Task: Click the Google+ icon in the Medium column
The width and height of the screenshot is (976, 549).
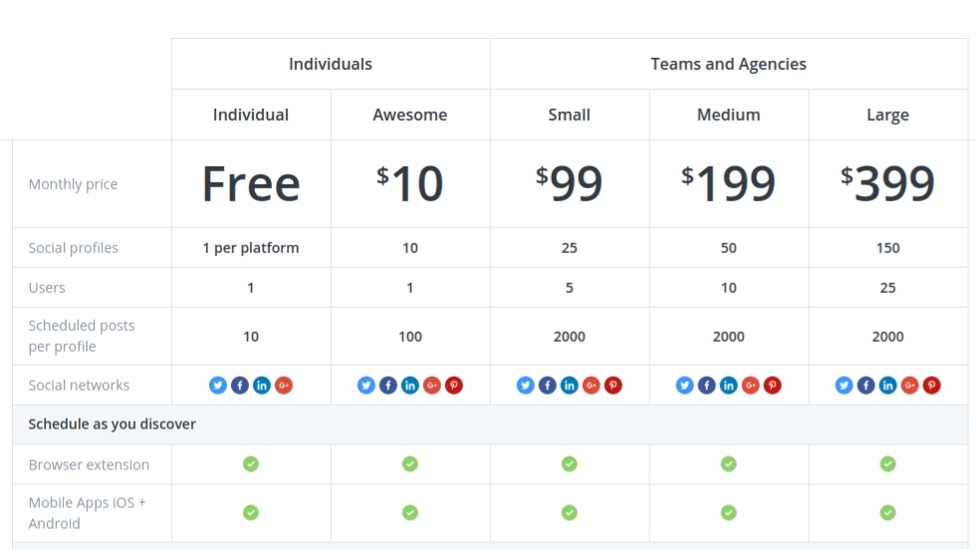Action: (751, 386)
